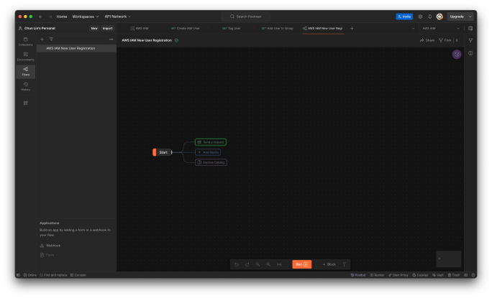Image resolution: width=492 pixels, height=298 pixels.
Task: Open the fork changelog icon in right sidebar
Action: click(470, 40)
